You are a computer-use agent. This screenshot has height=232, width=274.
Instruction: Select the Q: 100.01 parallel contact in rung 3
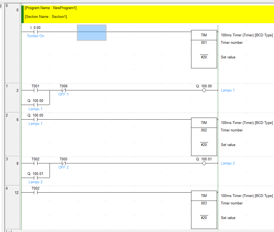[36, 178]
